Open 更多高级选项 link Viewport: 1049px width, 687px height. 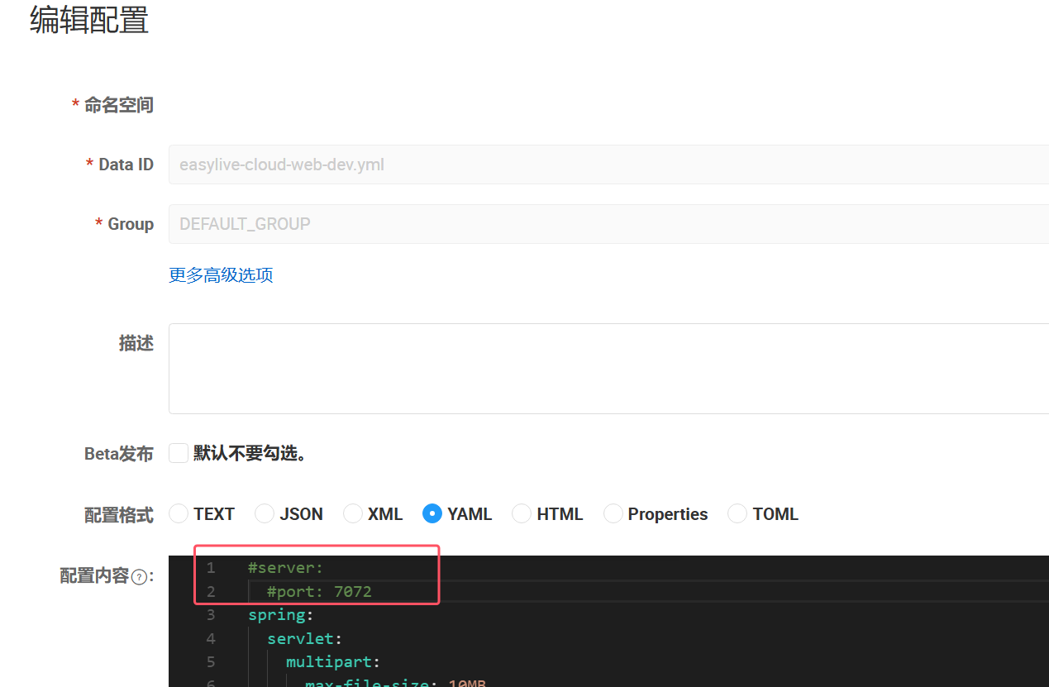pos(221,275)
